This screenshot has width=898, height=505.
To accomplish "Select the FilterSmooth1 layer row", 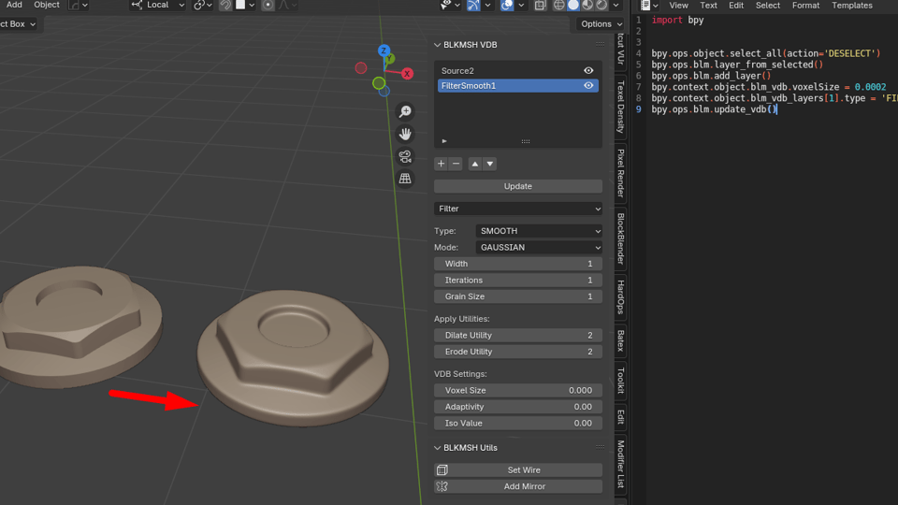I will 518,85.
